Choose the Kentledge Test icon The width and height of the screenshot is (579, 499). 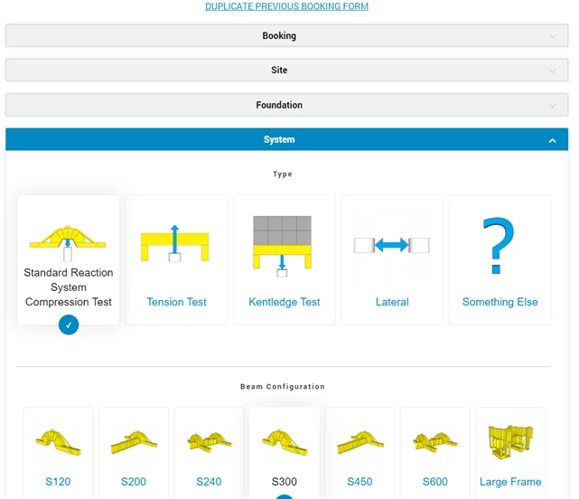point(285,242)
